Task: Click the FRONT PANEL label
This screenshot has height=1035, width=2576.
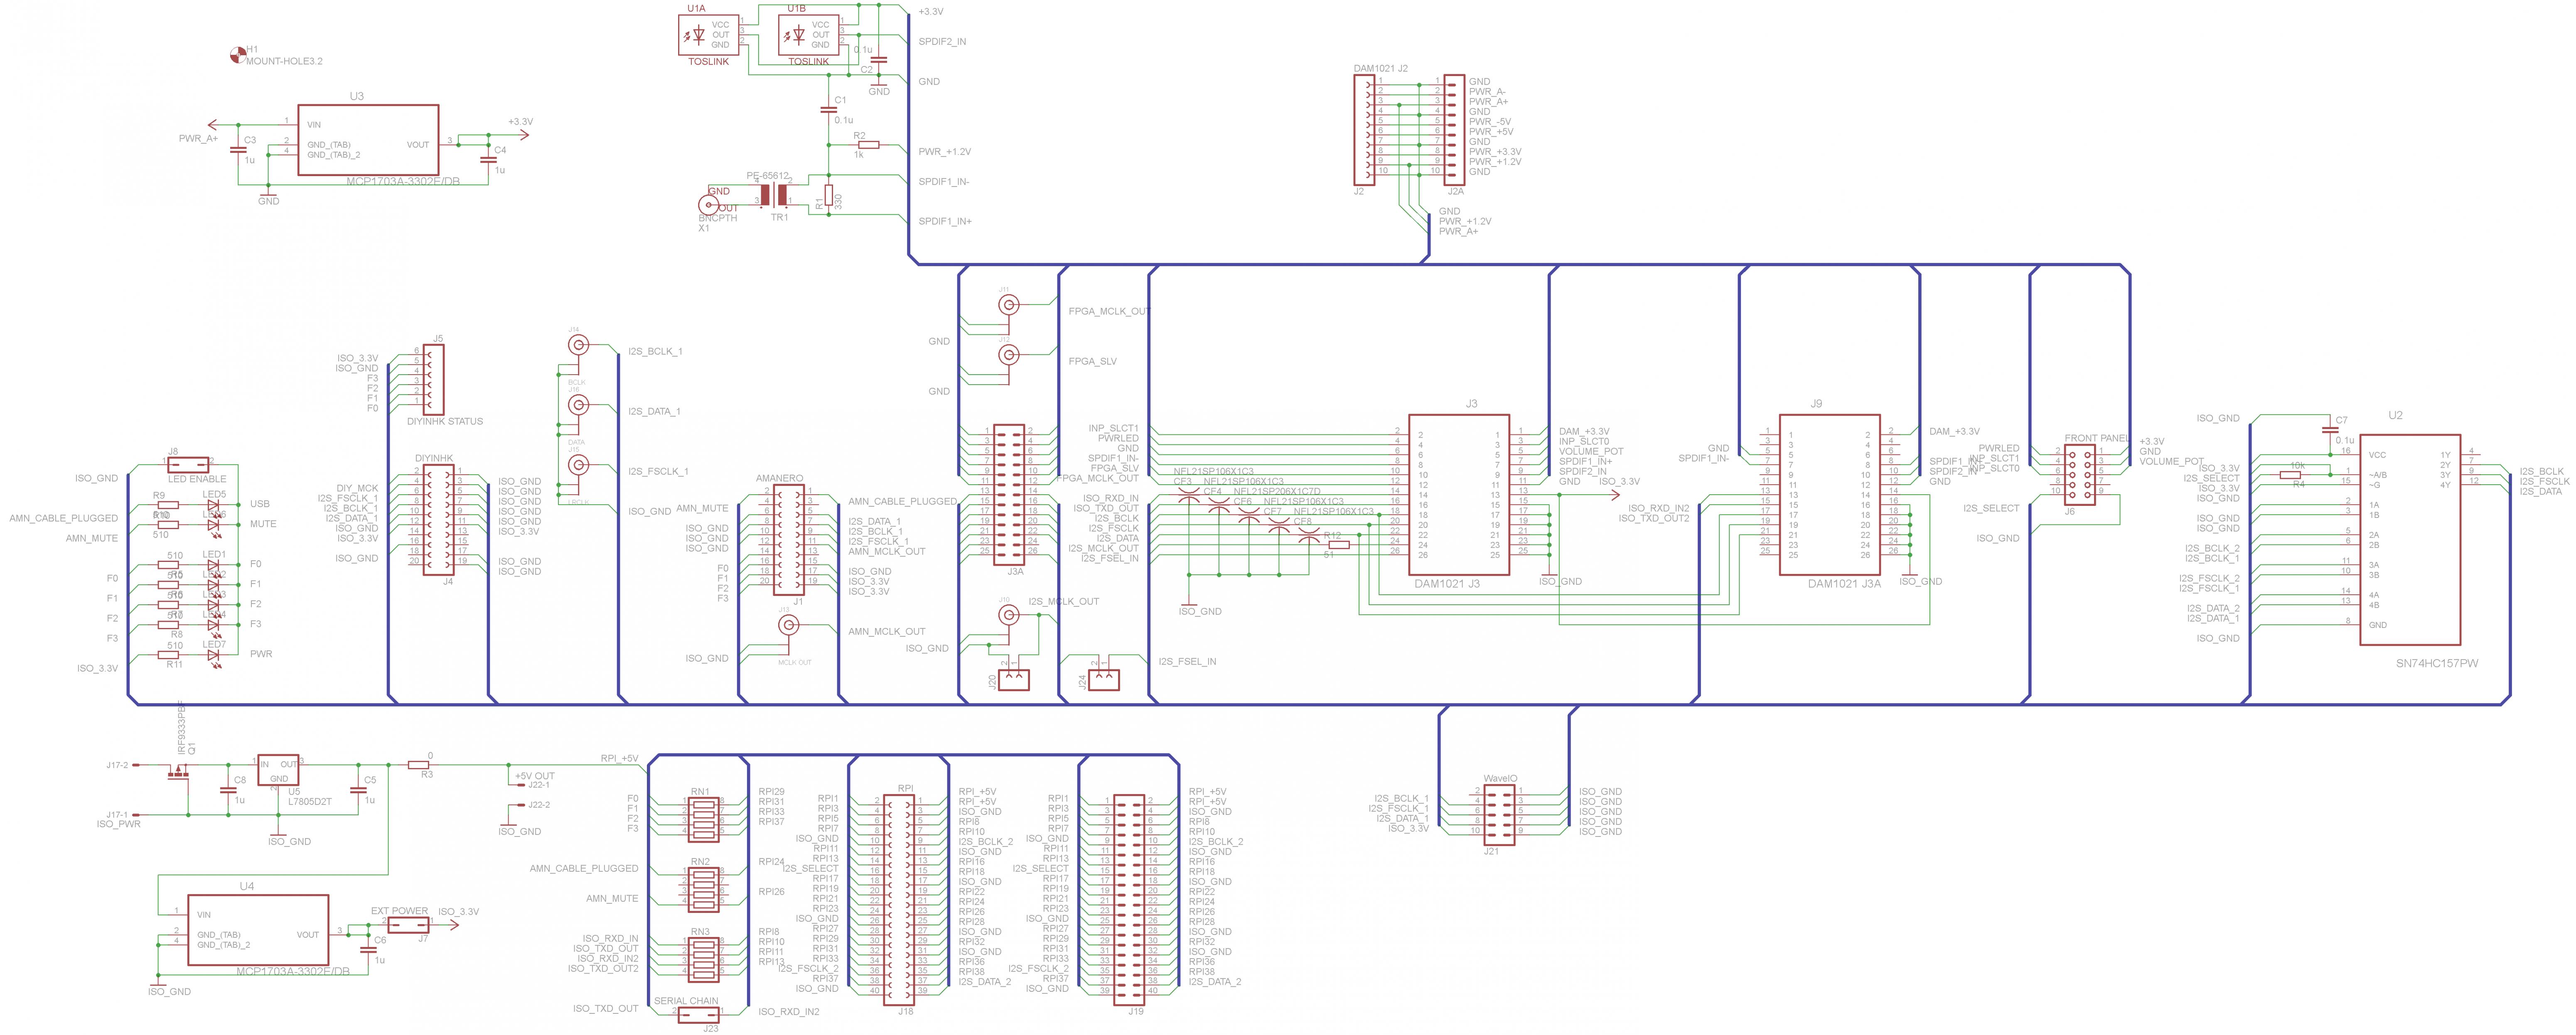Action: [2097, 439]
